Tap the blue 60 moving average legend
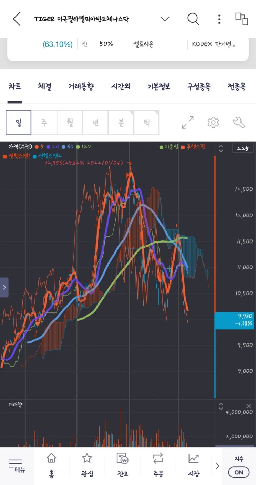 point(68,146)
